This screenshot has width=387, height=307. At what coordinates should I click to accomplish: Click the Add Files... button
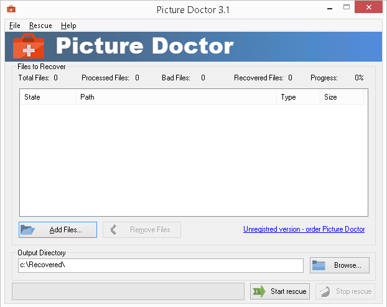58,230
